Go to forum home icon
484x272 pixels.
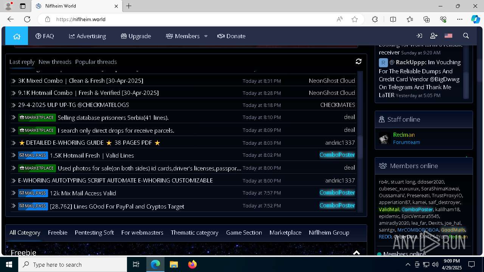tap(17, 36)
